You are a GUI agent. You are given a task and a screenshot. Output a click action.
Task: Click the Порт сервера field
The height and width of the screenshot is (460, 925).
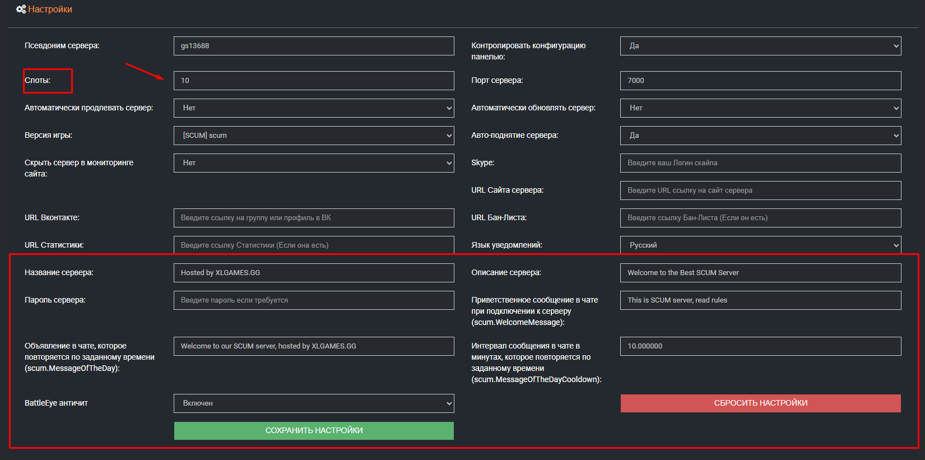coord(760,81)
